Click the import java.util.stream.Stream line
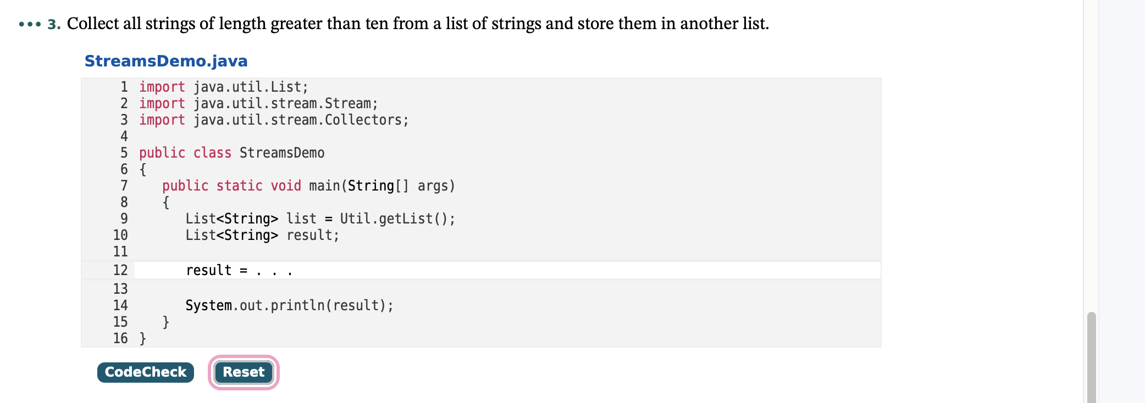 (x=258, y=104)
